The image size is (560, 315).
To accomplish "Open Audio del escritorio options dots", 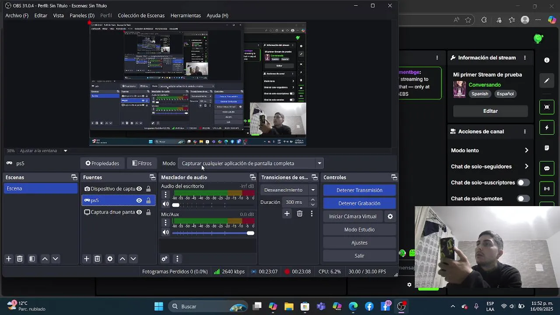I will pos(165,195).
